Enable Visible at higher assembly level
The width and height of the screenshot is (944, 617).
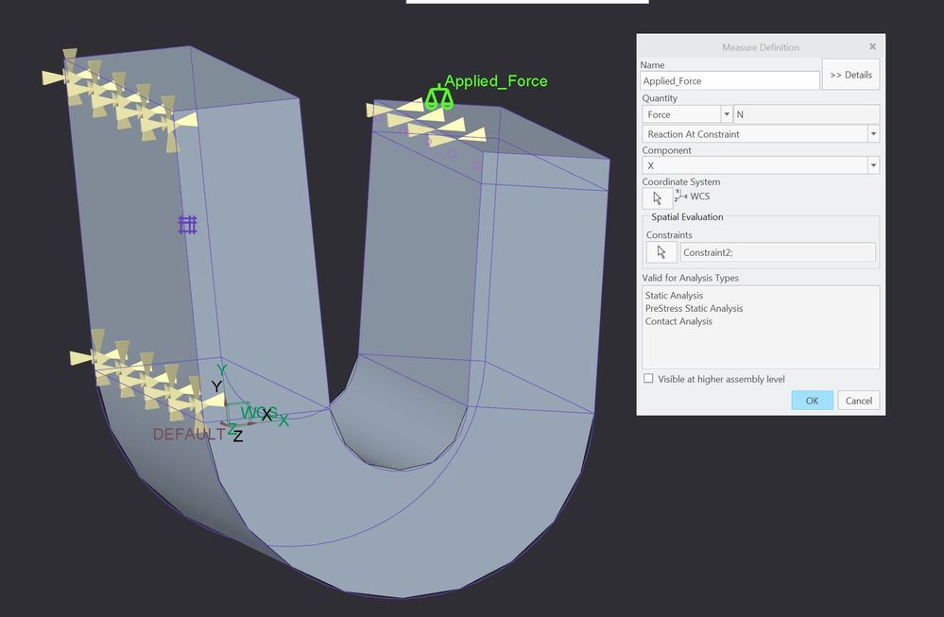click(648, 379)
